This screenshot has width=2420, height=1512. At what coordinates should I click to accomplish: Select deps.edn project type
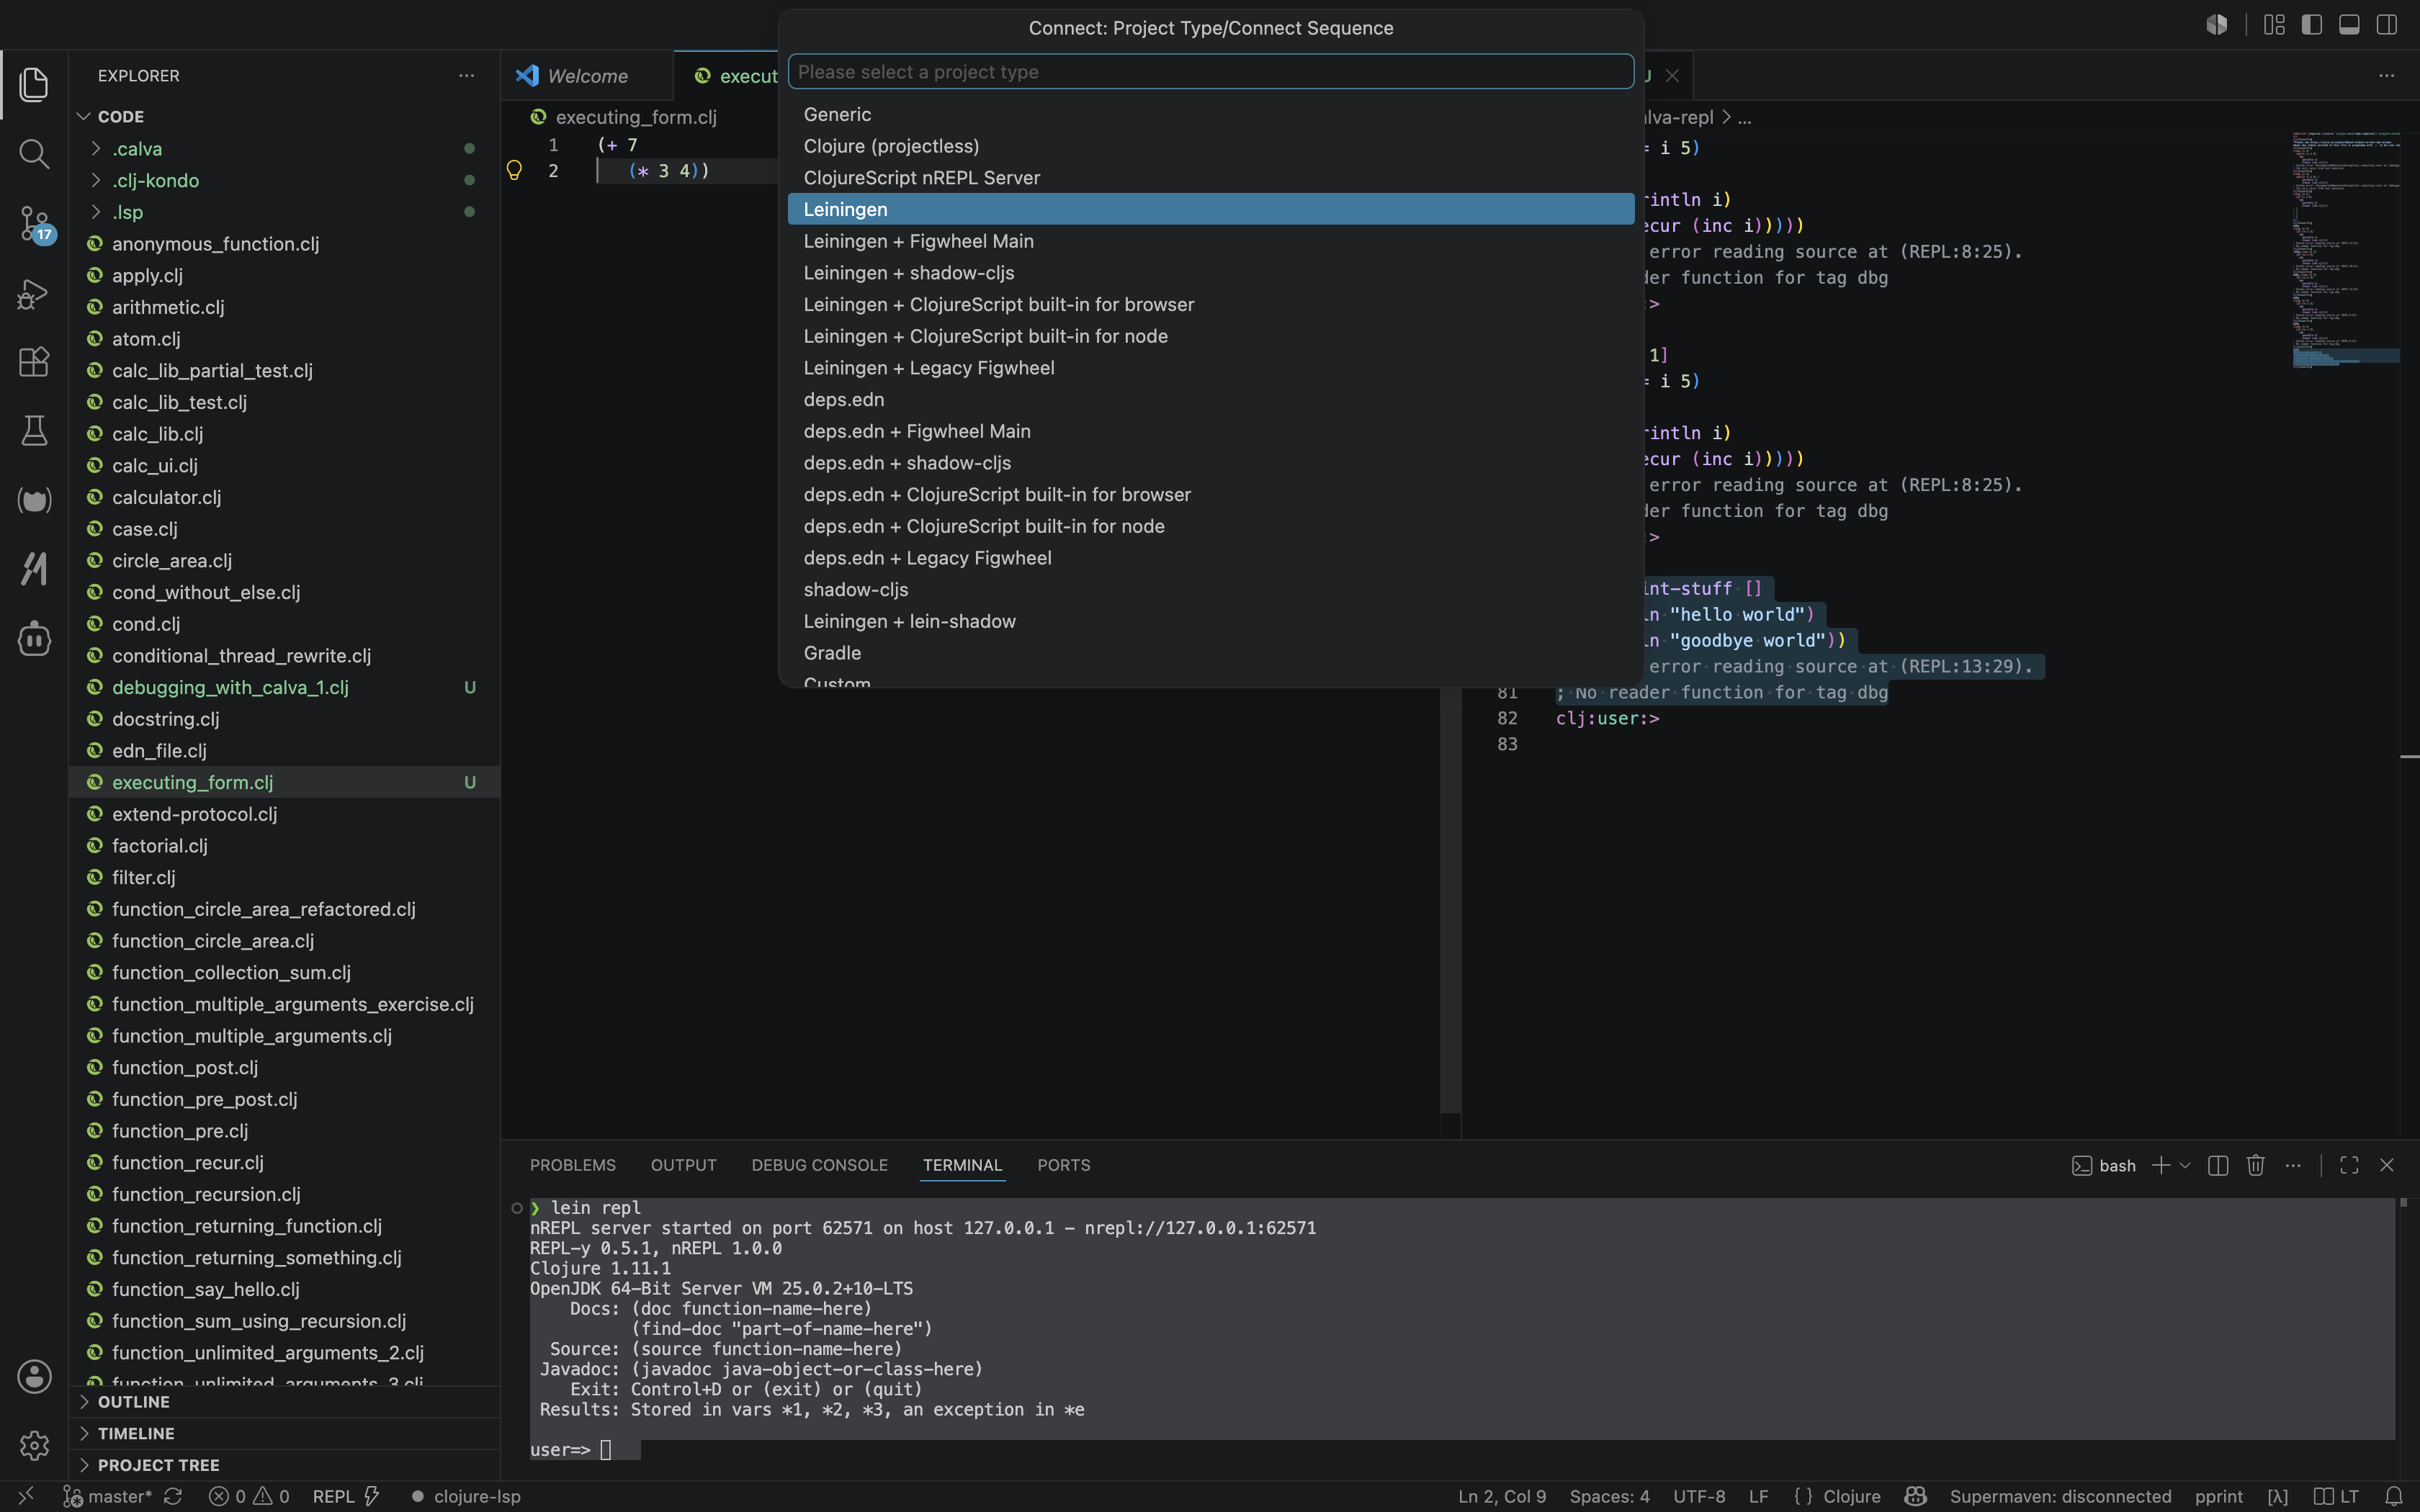click(x=1210, y=399)
